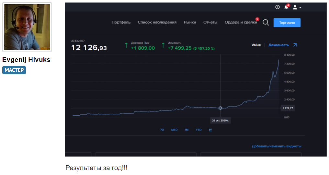Click the search magnifier icon
The width and height of the screenshot is (329, 175).
(266, 22)
